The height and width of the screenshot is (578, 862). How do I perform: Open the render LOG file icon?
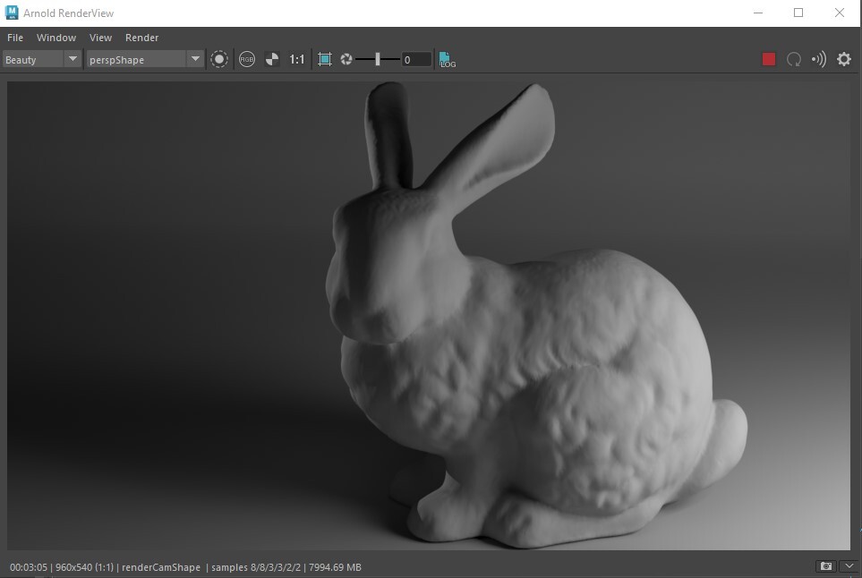[x=448, y=60]
